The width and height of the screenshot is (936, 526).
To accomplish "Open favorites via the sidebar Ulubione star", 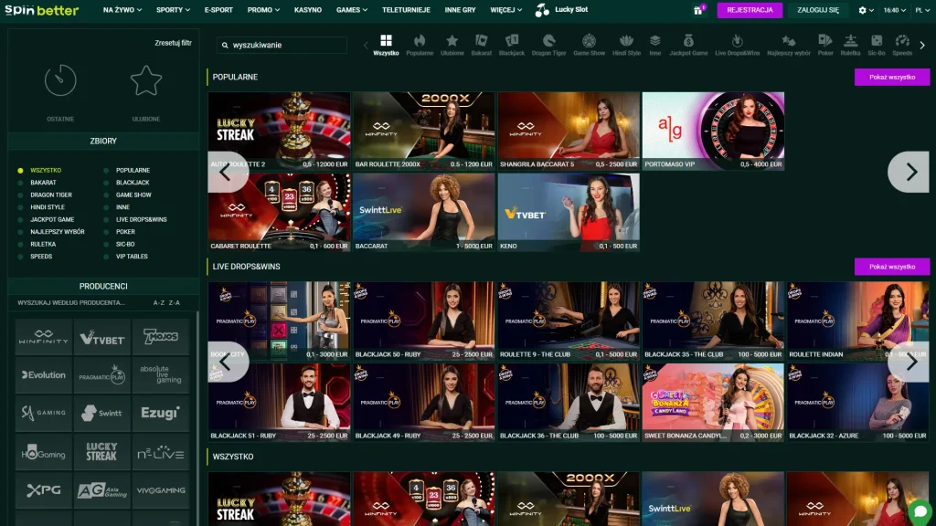I will point(146,80).
